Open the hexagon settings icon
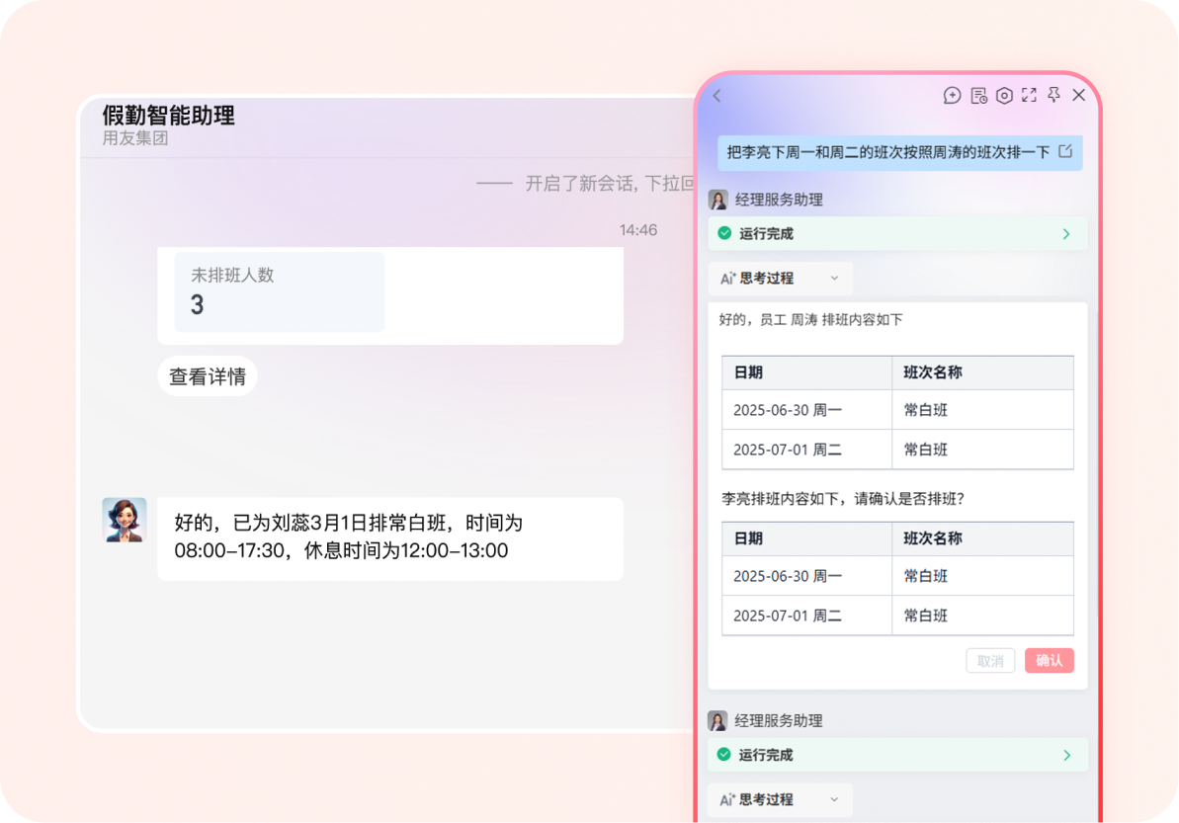1179x823 pixels. tap(1004, 96)
